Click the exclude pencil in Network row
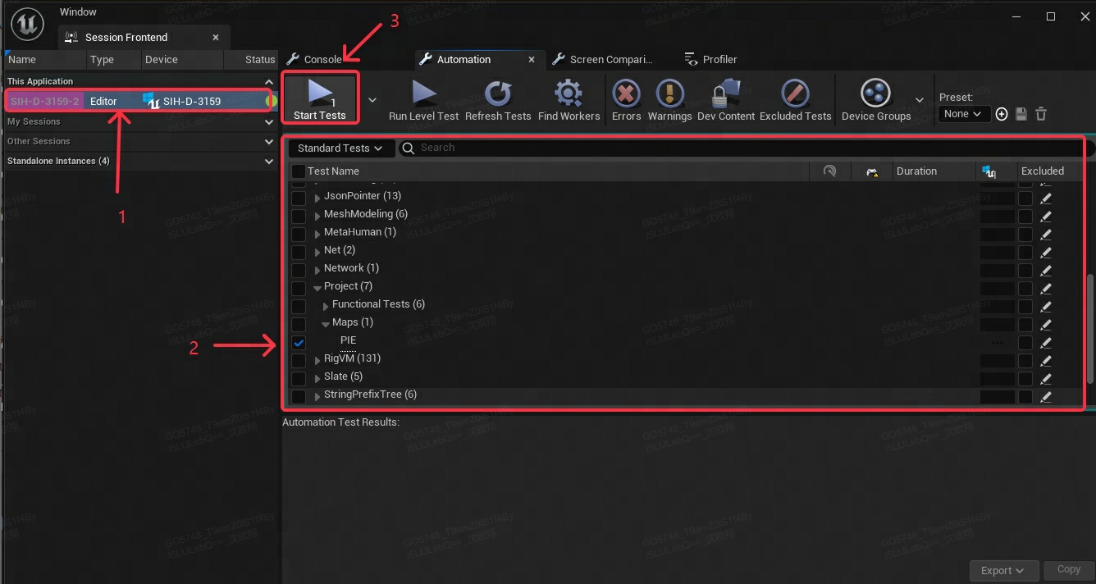The image size is (1096, 584). (1046, 270)
